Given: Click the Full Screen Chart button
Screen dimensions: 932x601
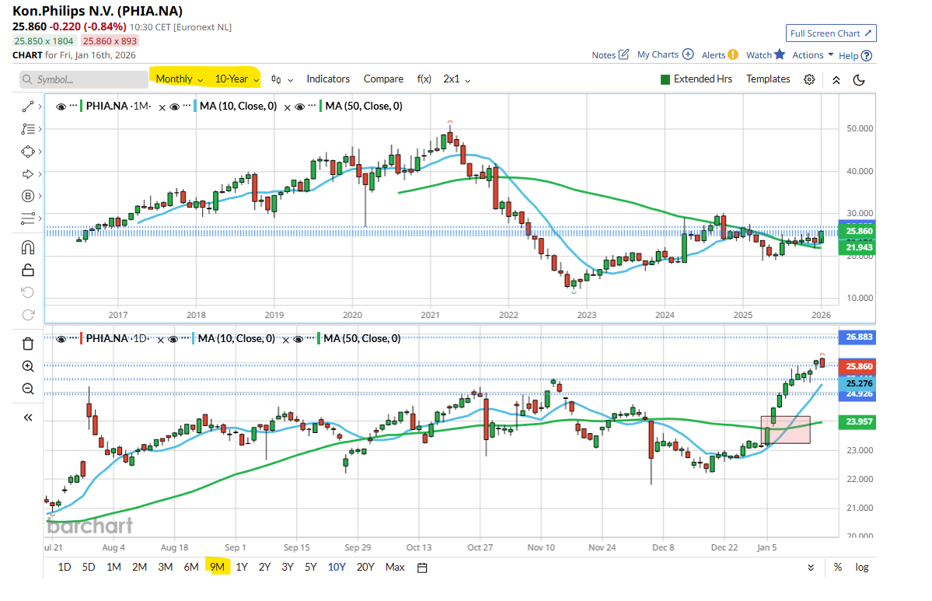Looking at the screenshot, I should pyautogui.click(x=831, y=33).
